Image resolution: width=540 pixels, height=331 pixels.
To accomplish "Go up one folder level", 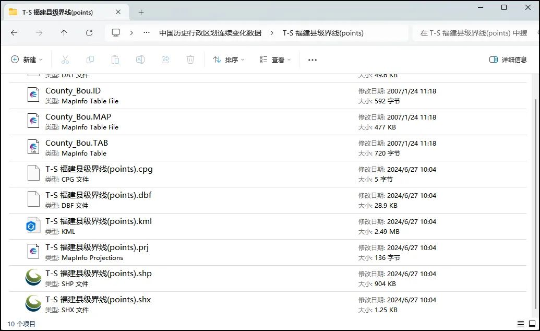I will coord(64,33).
